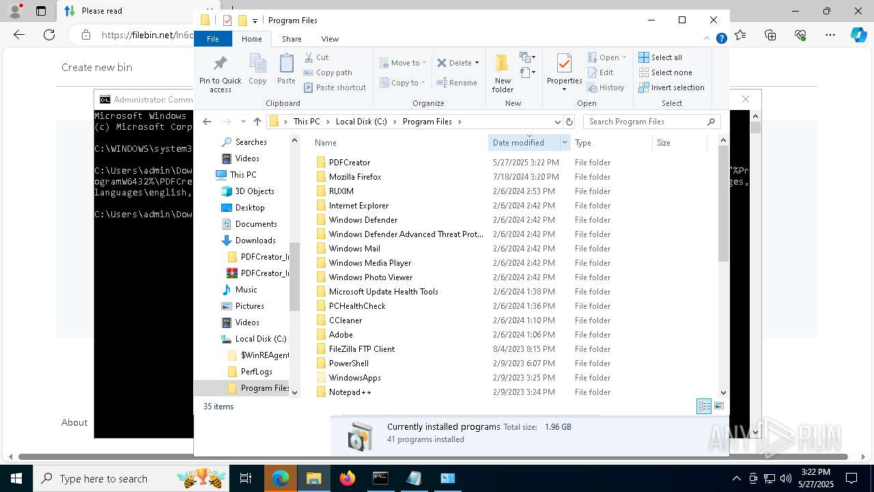Select PerfLogs in navigation pane

(x=256, y=372)
